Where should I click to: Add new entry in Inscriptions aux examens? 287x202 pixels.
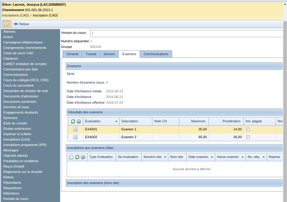[71, 157]
